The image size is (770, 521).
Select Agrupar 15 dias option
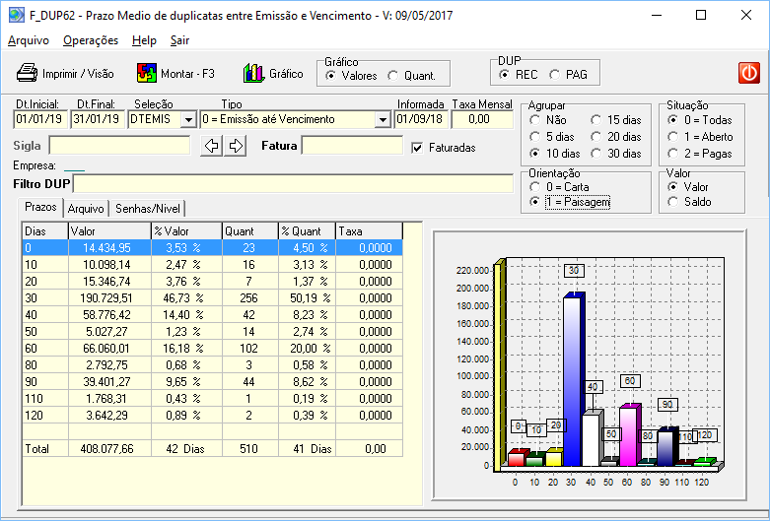596,120
